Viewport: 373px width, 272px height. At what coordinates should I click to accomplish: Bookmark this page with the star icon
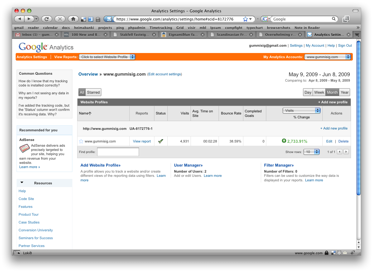click(x=245, y=19)
